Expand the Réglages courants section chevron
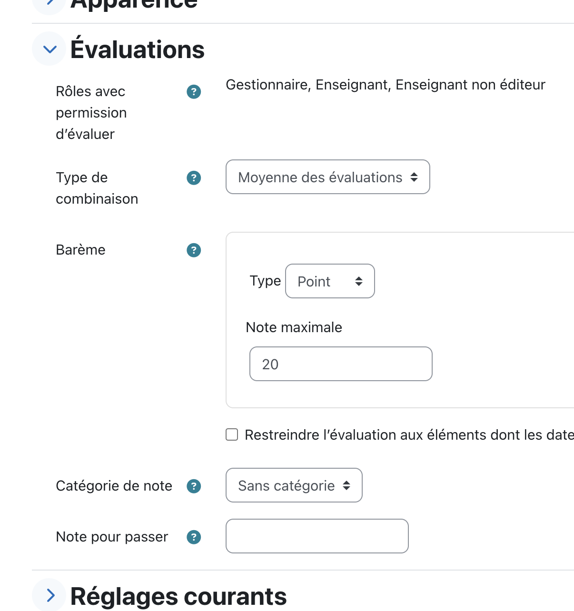This screenshot has width=574, height=611. point(49,595)
